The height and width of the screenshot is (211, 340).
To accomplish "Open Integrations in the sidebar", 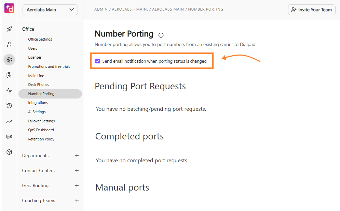I will (38, 103).
